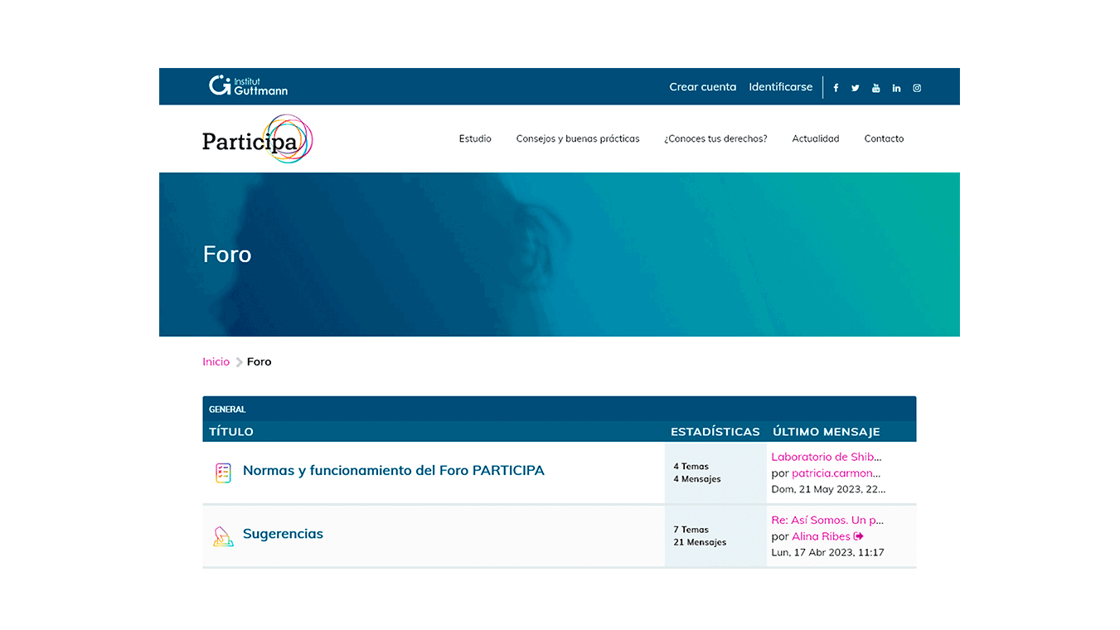Image resolution: width=1120 pixels, height=630 pixels.
Task: Click the 4 Temas statistic
Action: (691, 466)
